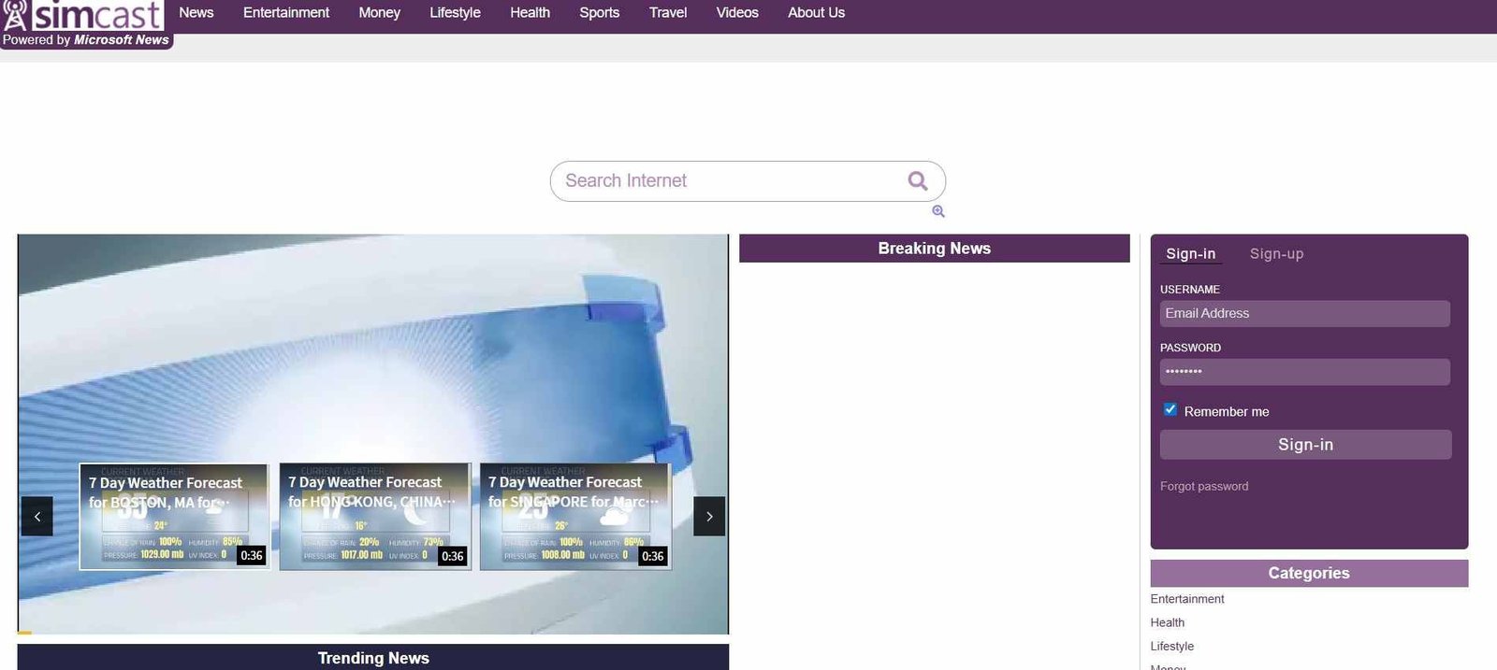This screenshot has height=670, width=1497.
Task: Open the Lifestyle category link
Action: pos(1172,647)
